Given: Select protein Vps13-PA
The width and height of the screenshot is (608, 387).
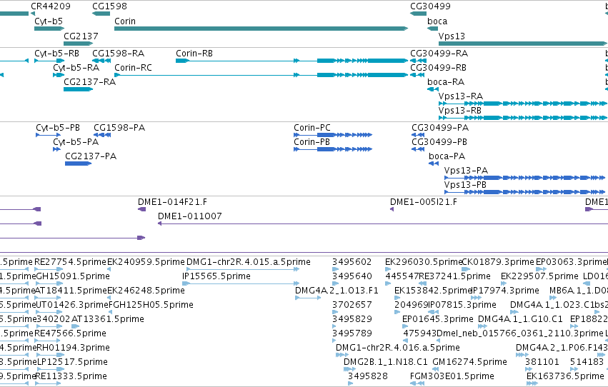Looking at the screenshot, I should click(x=524, y=178).
